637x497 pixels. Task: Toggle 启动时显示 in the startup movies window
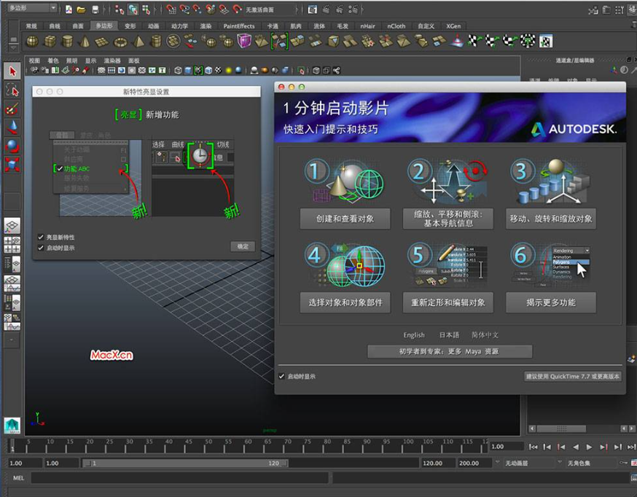click(281, 377)
